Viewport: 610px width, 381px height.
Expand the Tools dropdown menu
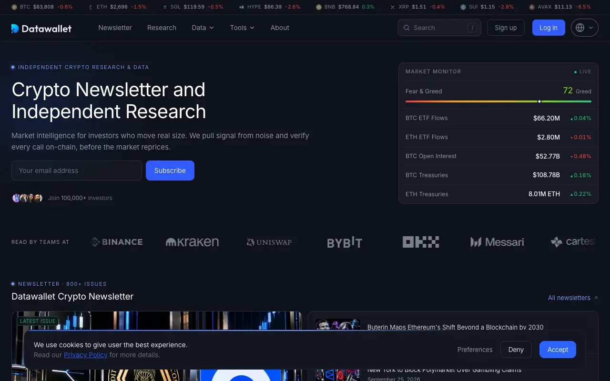coord(242,28)
